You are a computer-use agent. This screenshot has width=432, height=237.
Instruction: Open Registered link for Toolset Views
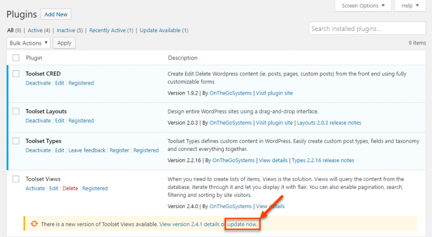point(95,188)
